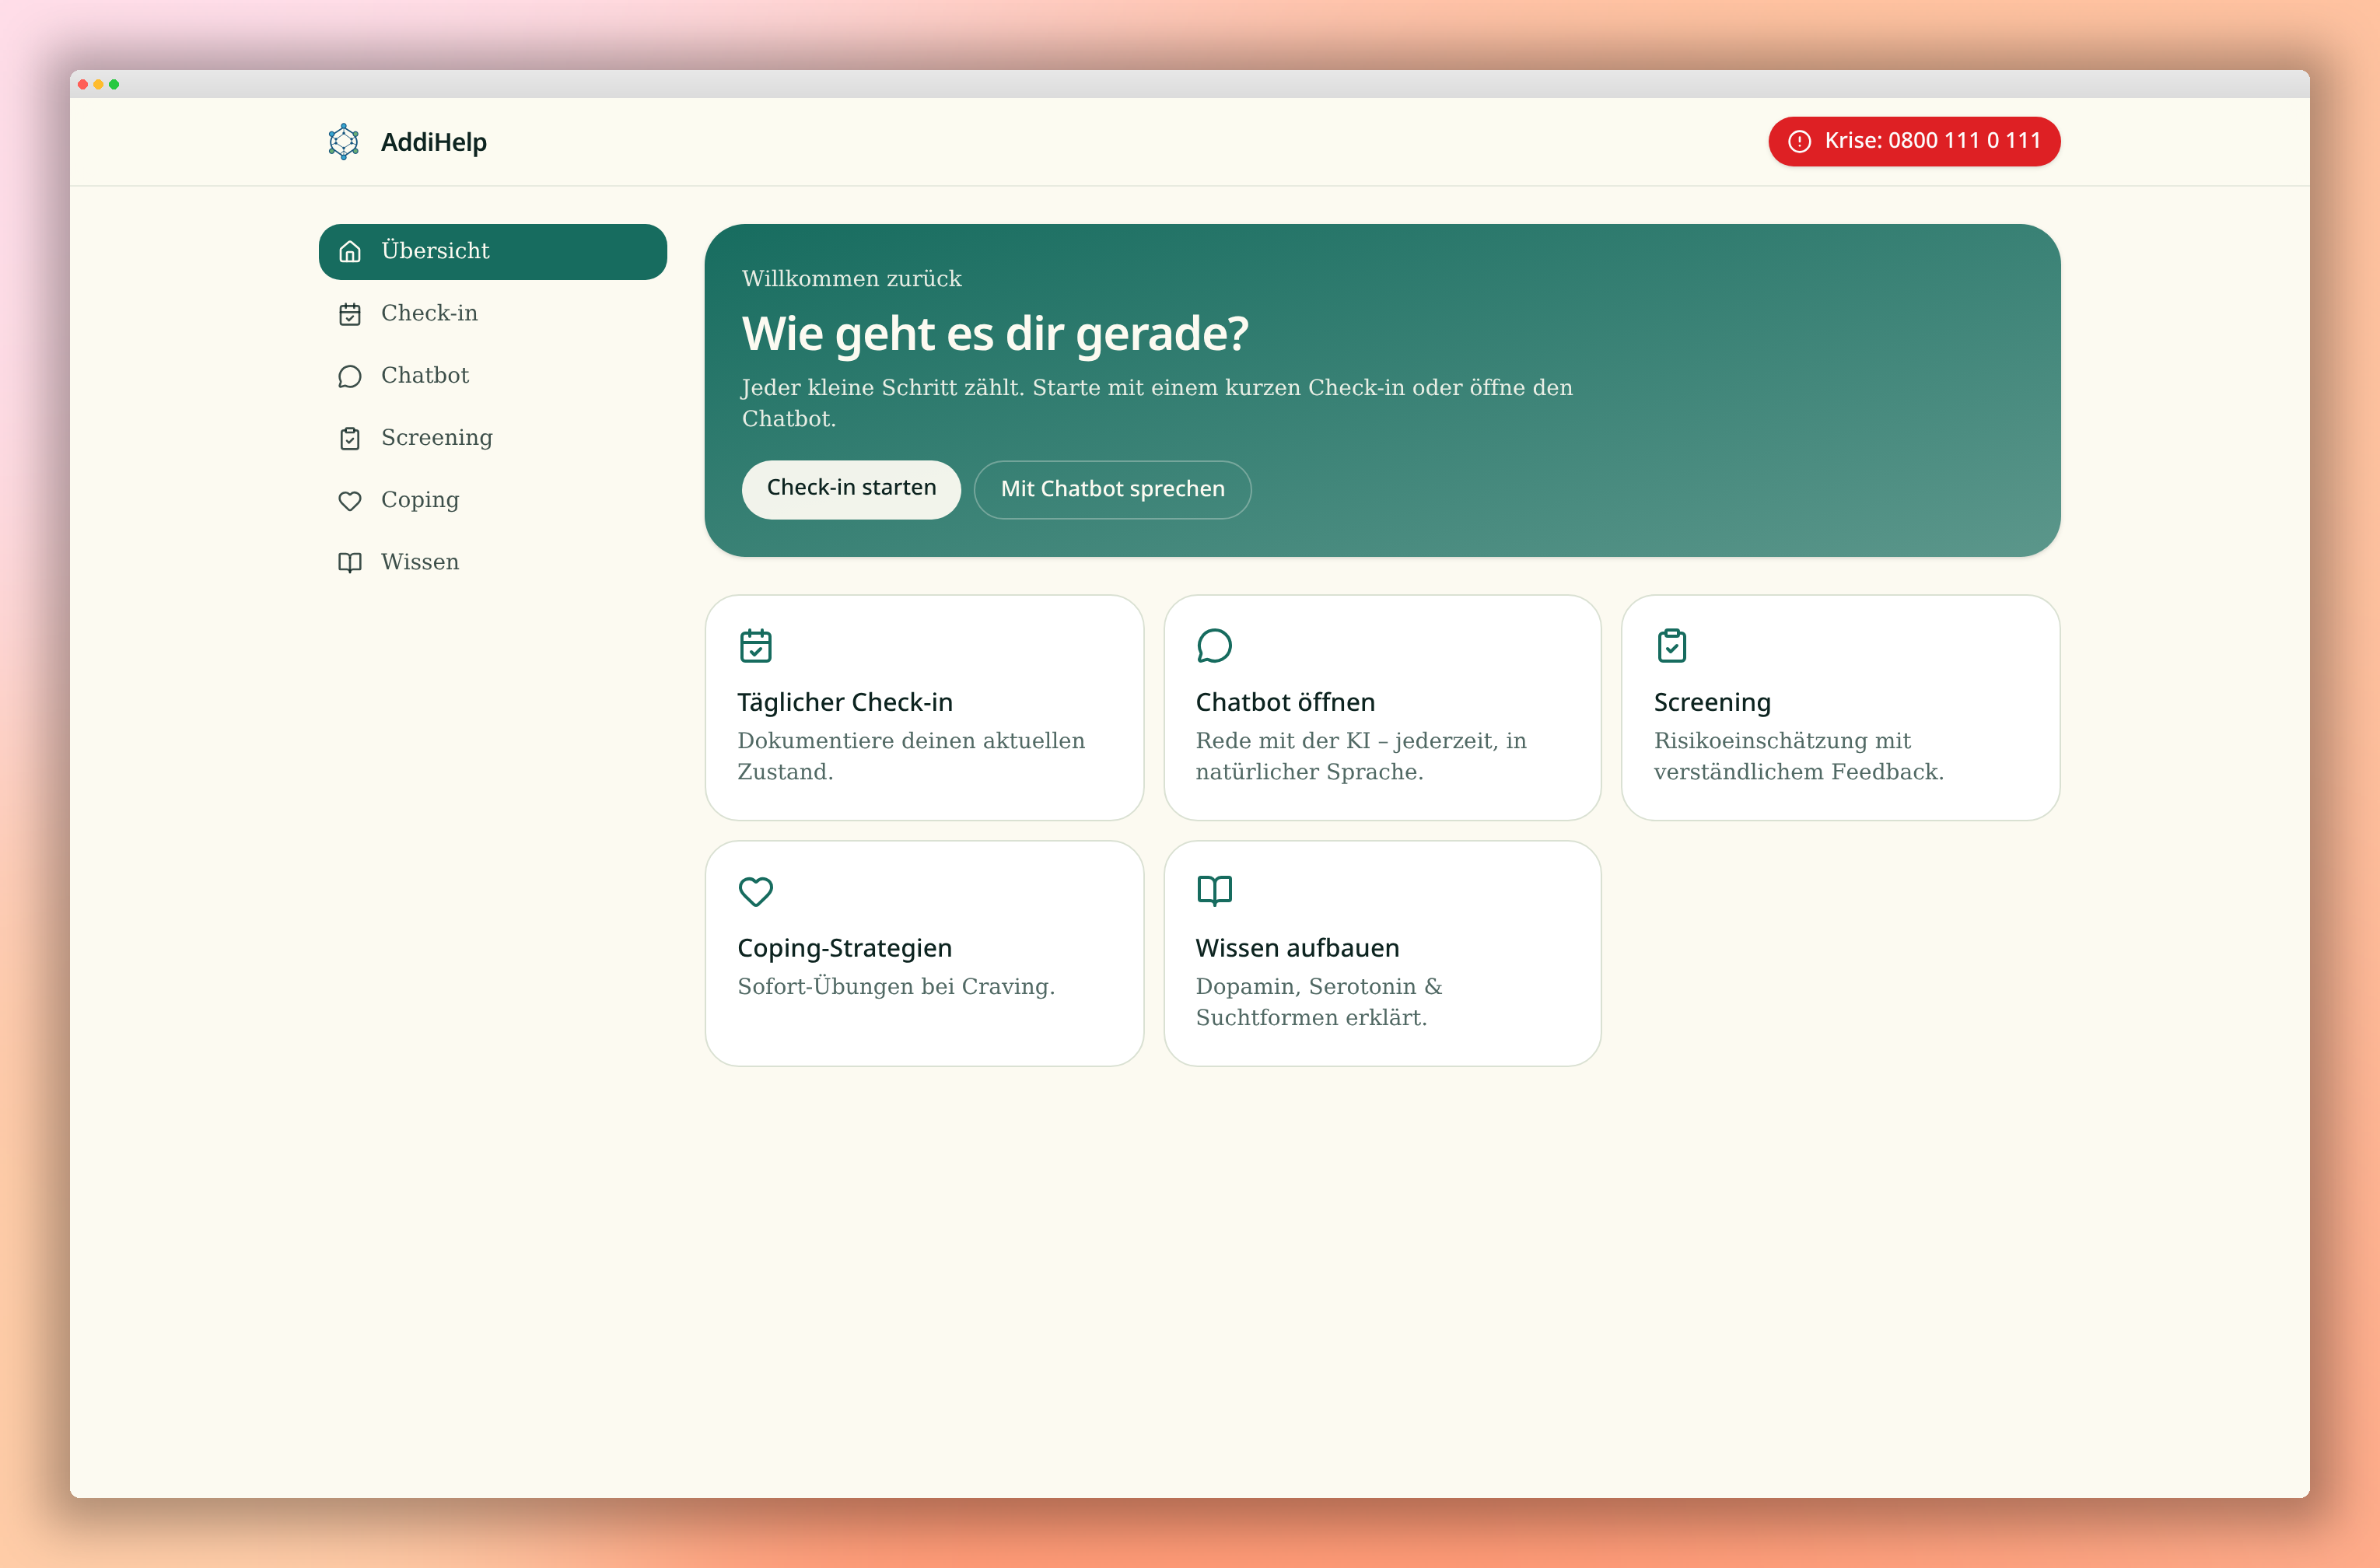Click the speech bubble icon beside sidebar Chatbot
The height and width of the screenshot is (1568, 2380).
(x=350, y=376)
